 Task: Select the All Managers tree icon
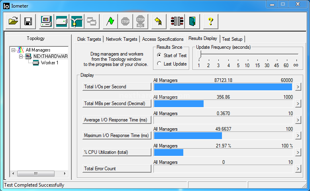pyautogui.click(x=20, y=50)
